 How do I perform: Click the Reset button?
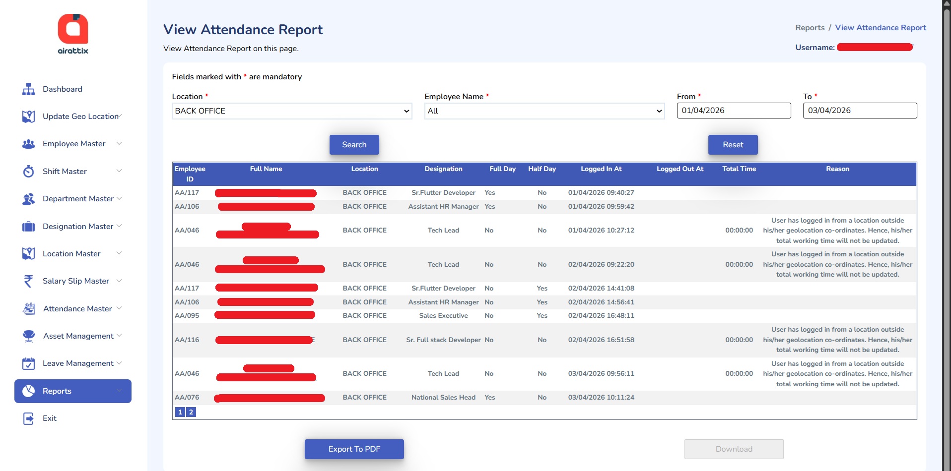point(733,145)
